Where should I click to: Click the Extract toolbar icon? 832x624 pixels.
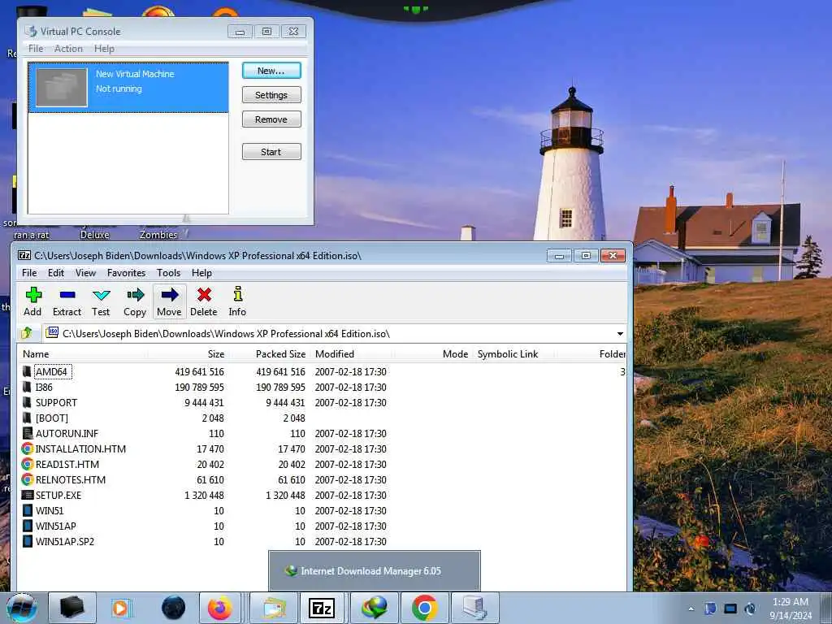click(67, 301)
